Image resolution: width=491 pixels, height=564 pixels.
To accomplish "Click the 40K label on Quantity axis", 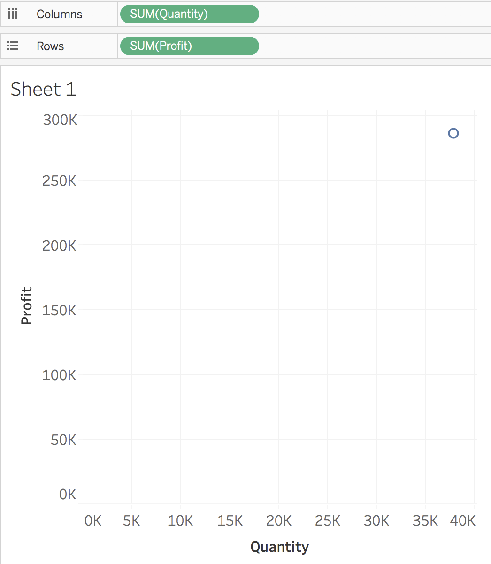I will tap(463, 520).
